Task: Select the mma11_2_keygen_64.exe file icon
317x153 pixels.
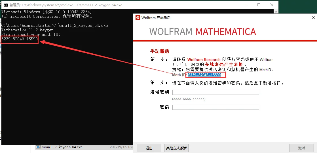Action: (38, 147)
